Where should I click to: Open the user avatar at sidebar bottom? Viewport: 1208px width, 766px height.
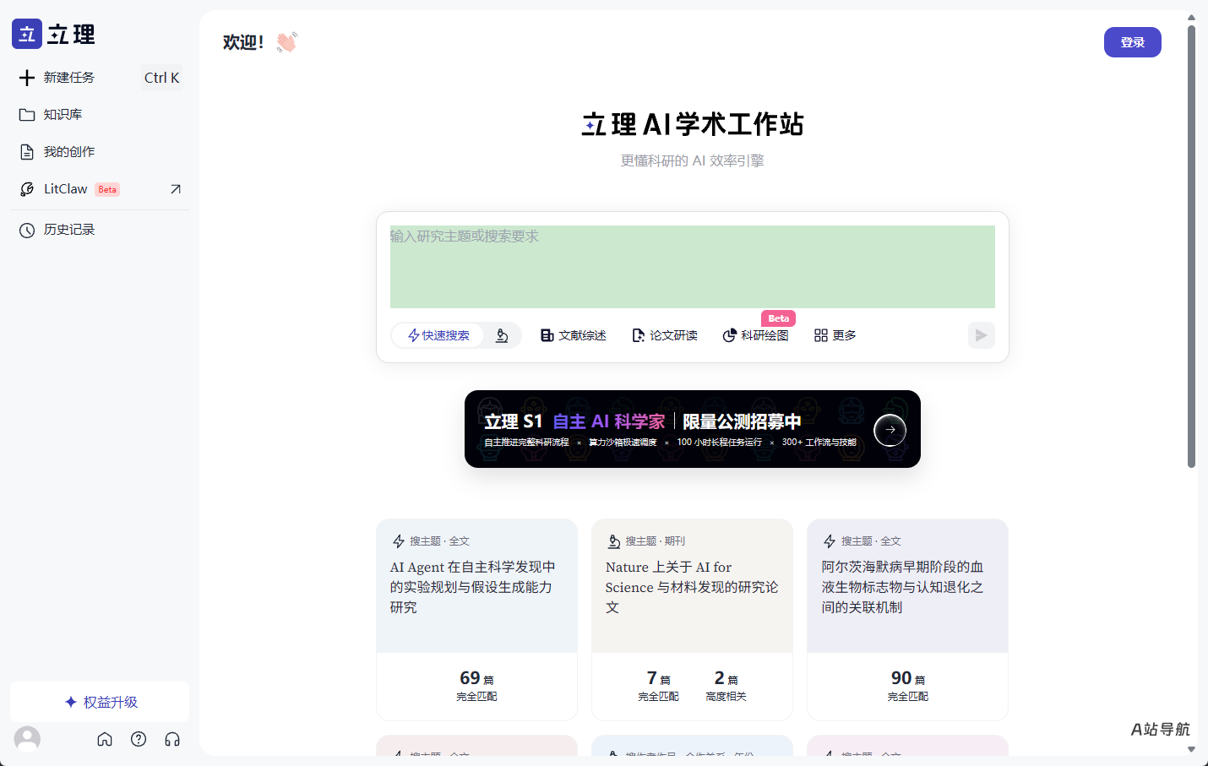tap(27, 739)
